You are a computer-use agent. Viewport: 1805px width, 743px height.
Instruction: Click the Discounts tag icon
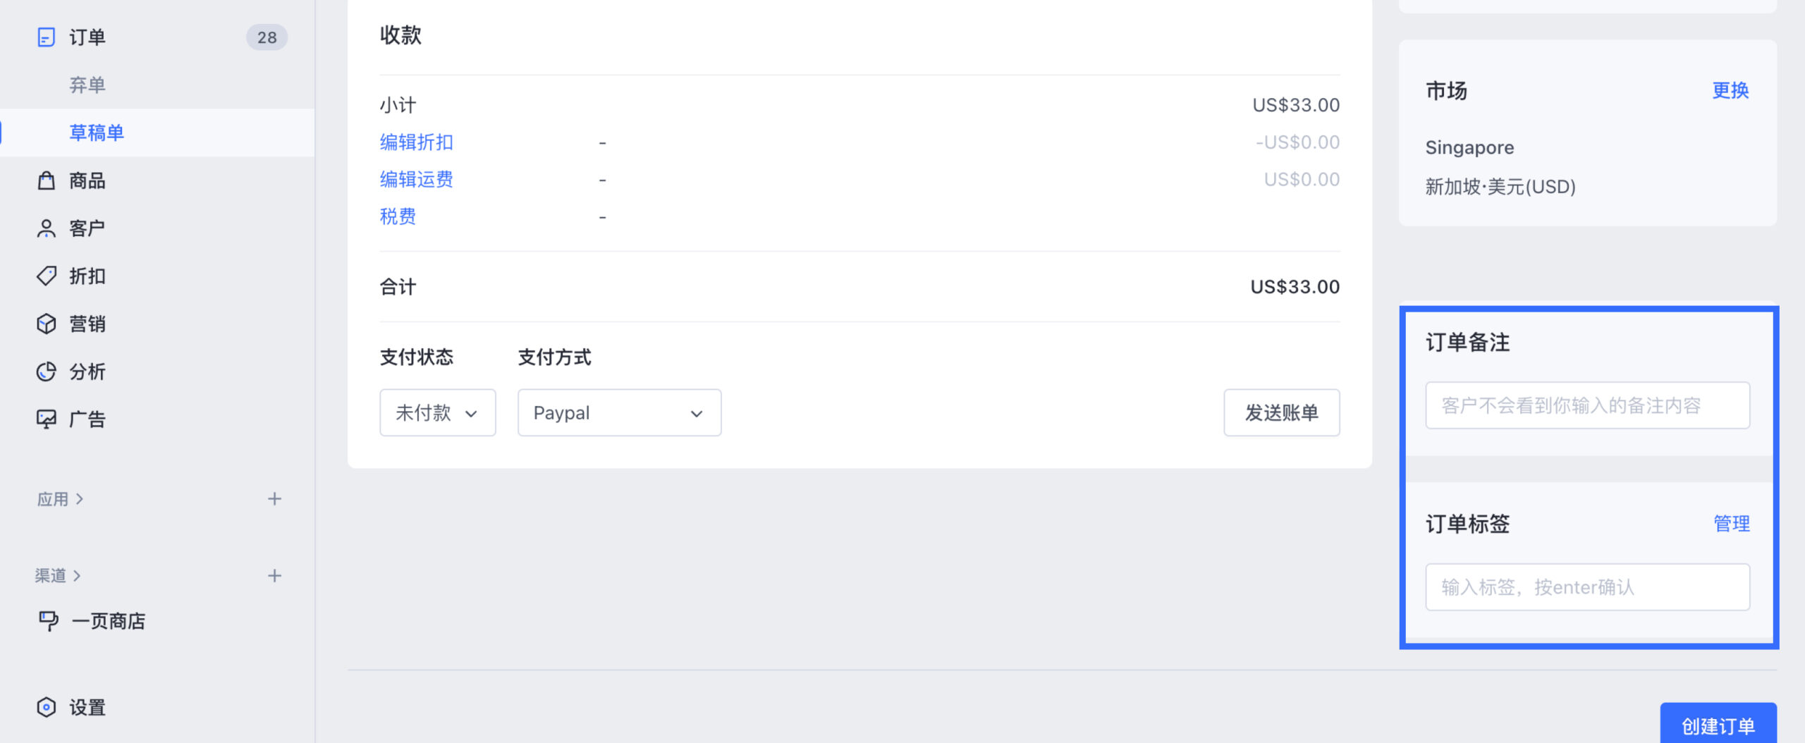(46, 276)
